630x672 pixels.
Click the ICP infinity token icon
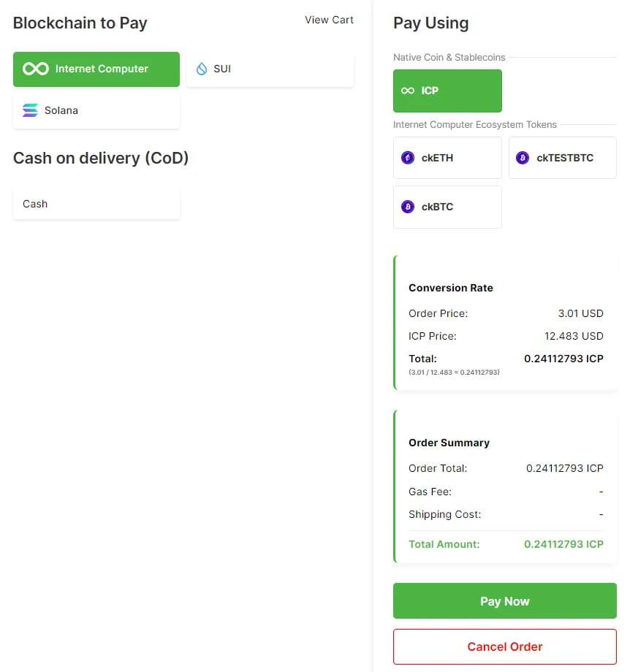(408, 91)
